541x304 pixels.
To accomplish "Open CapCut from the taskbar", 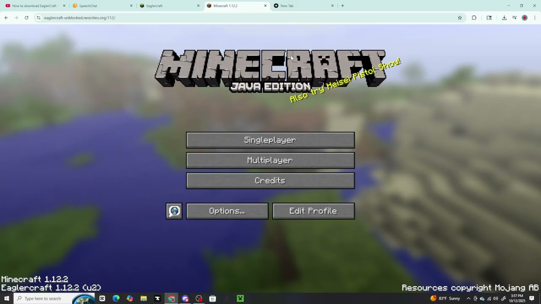I will click(102, 299).
